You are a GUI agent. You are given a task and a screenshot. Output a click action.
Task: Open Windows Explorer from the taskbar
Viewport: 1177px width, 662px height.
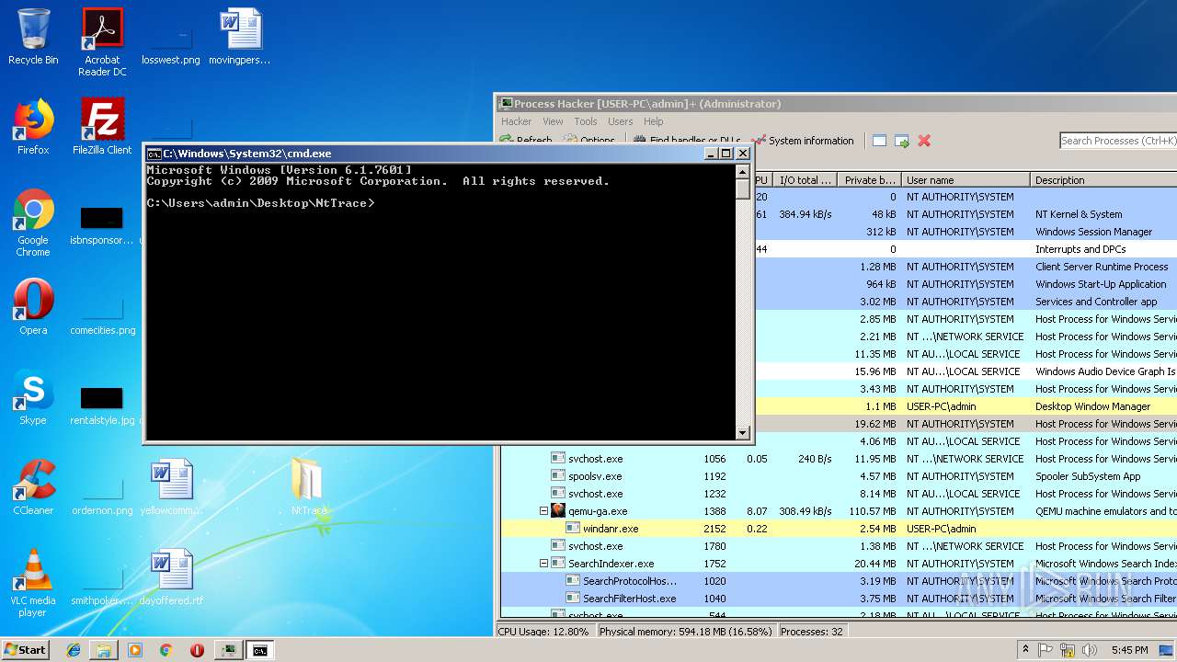(104, 650)
